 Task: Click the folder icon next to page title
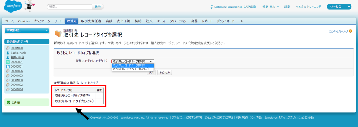[58, 34]
